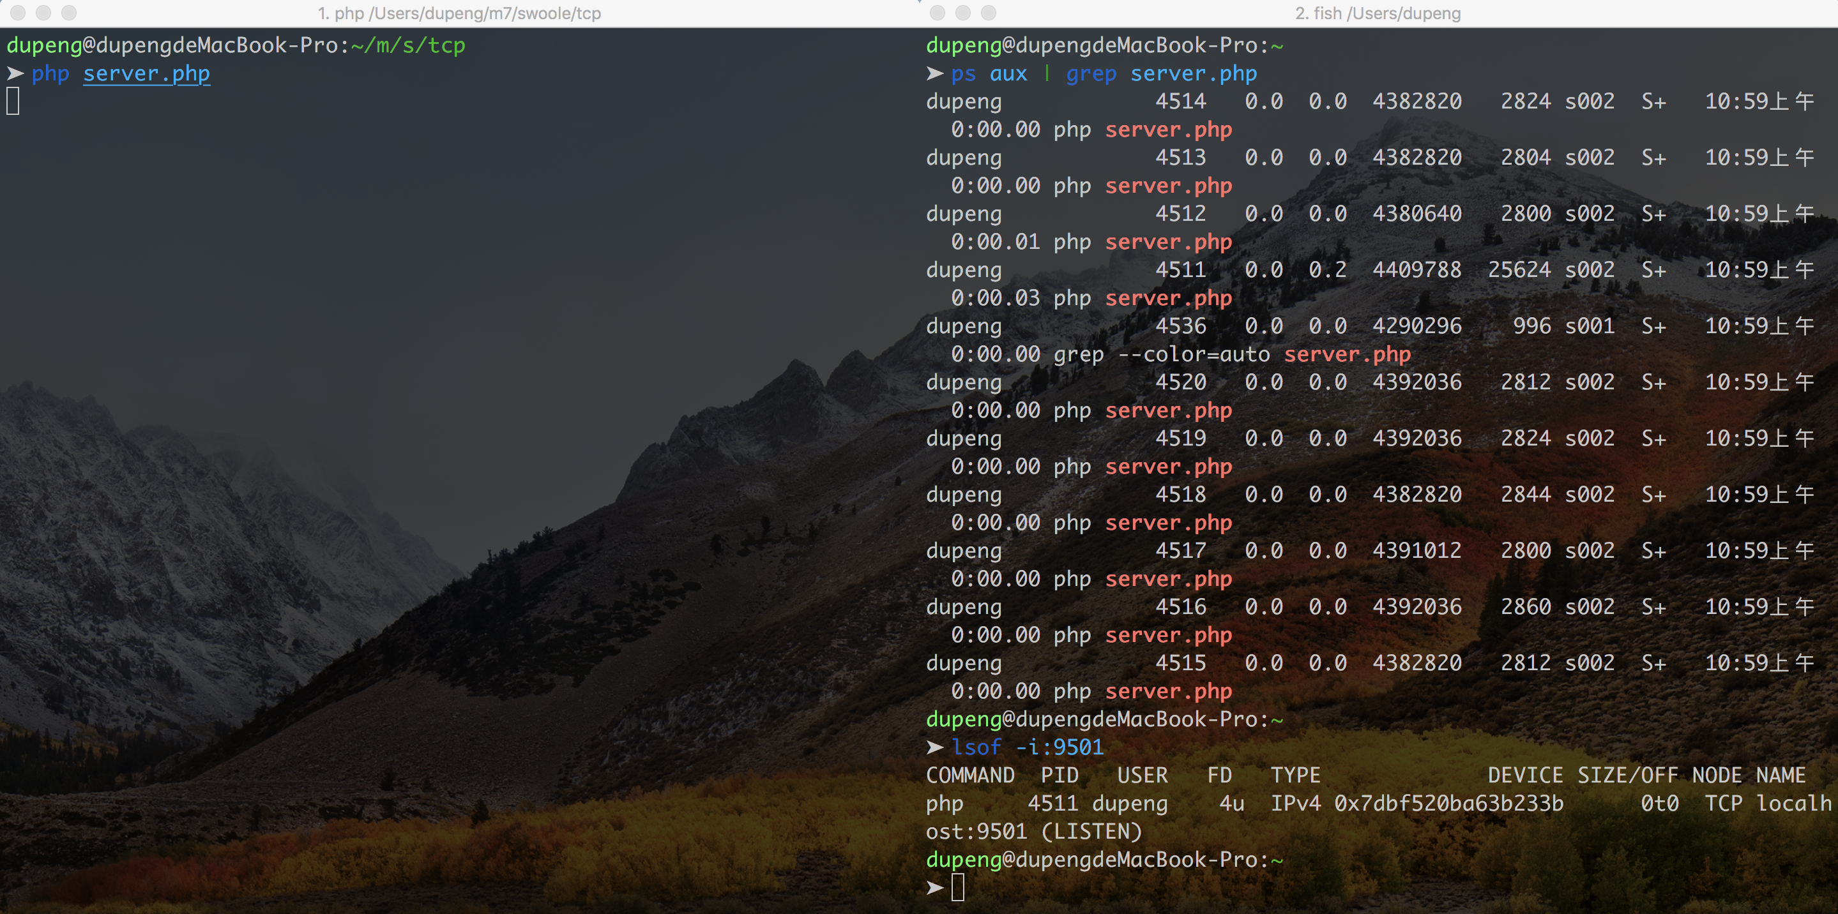The image size is (1838, 914).
Task: Click the FD column header
Action: tap(1219, 775)
